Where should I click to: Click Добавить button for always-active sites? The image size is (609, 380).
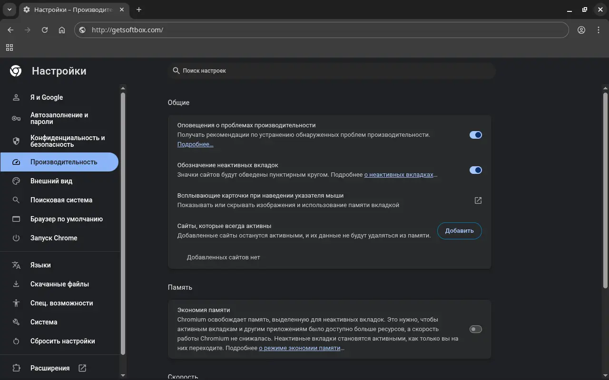pos(459,231)
